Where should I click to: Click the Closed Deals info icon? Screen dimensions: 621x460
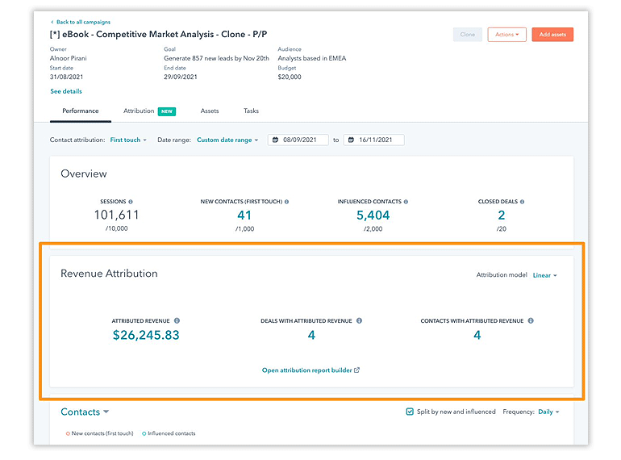click(522, 202)
